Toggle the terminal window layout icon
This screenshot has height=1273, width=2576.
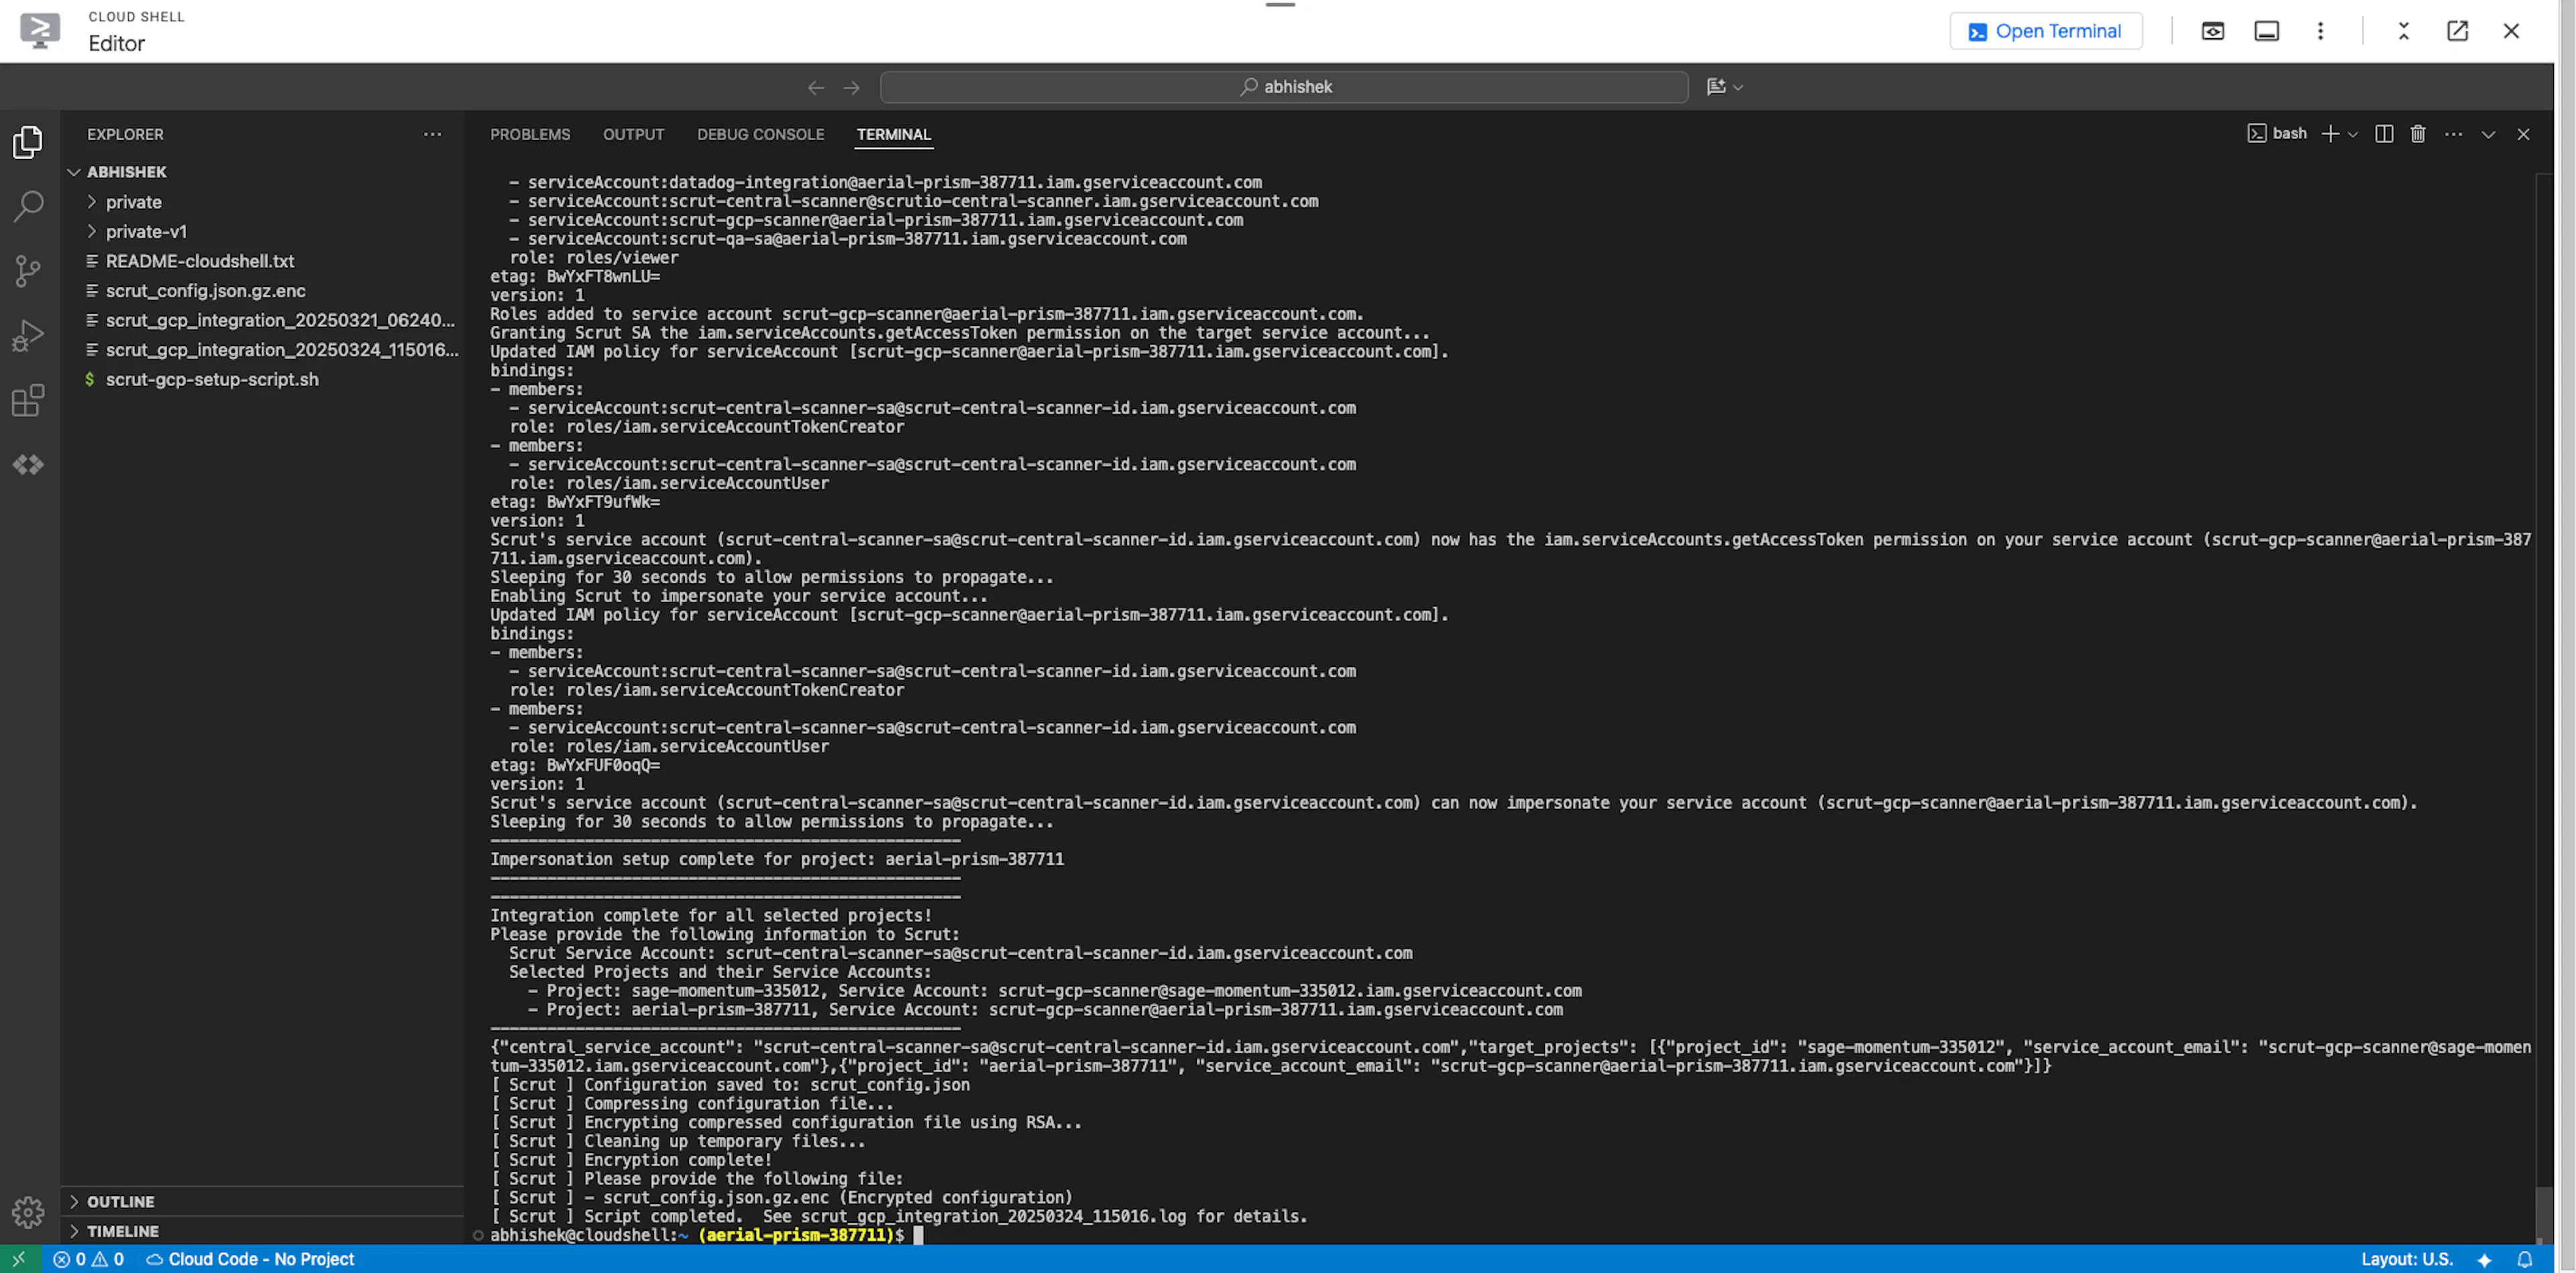coord(2267,31)
